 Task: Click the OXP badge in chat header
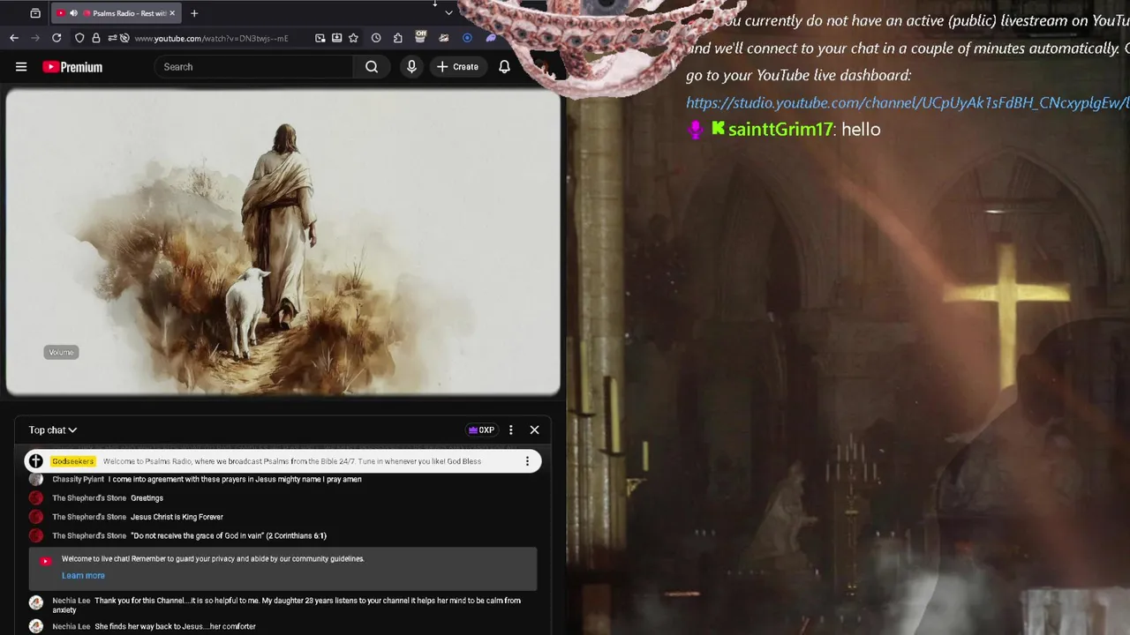point(481,430)
